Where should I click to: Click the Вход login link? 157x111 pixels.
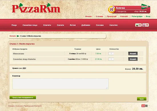point(148,17)
